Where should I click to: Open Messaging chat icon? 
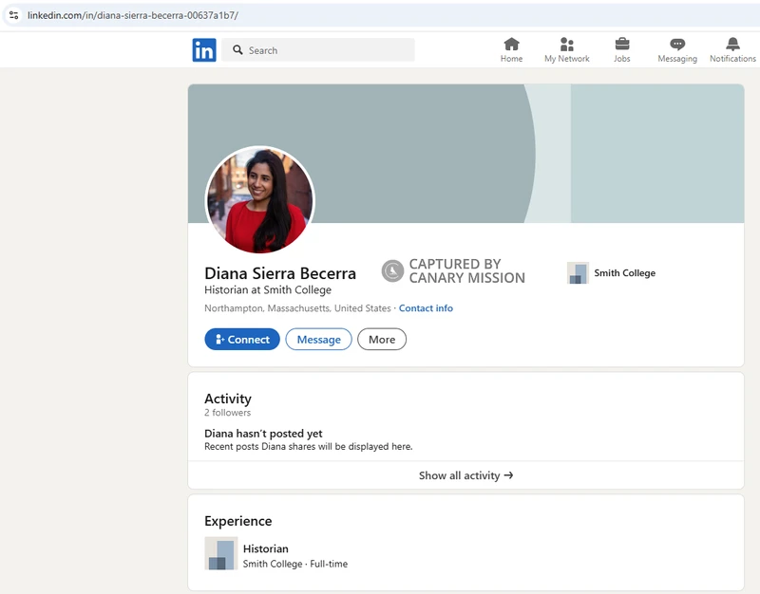tap(676, 45)
